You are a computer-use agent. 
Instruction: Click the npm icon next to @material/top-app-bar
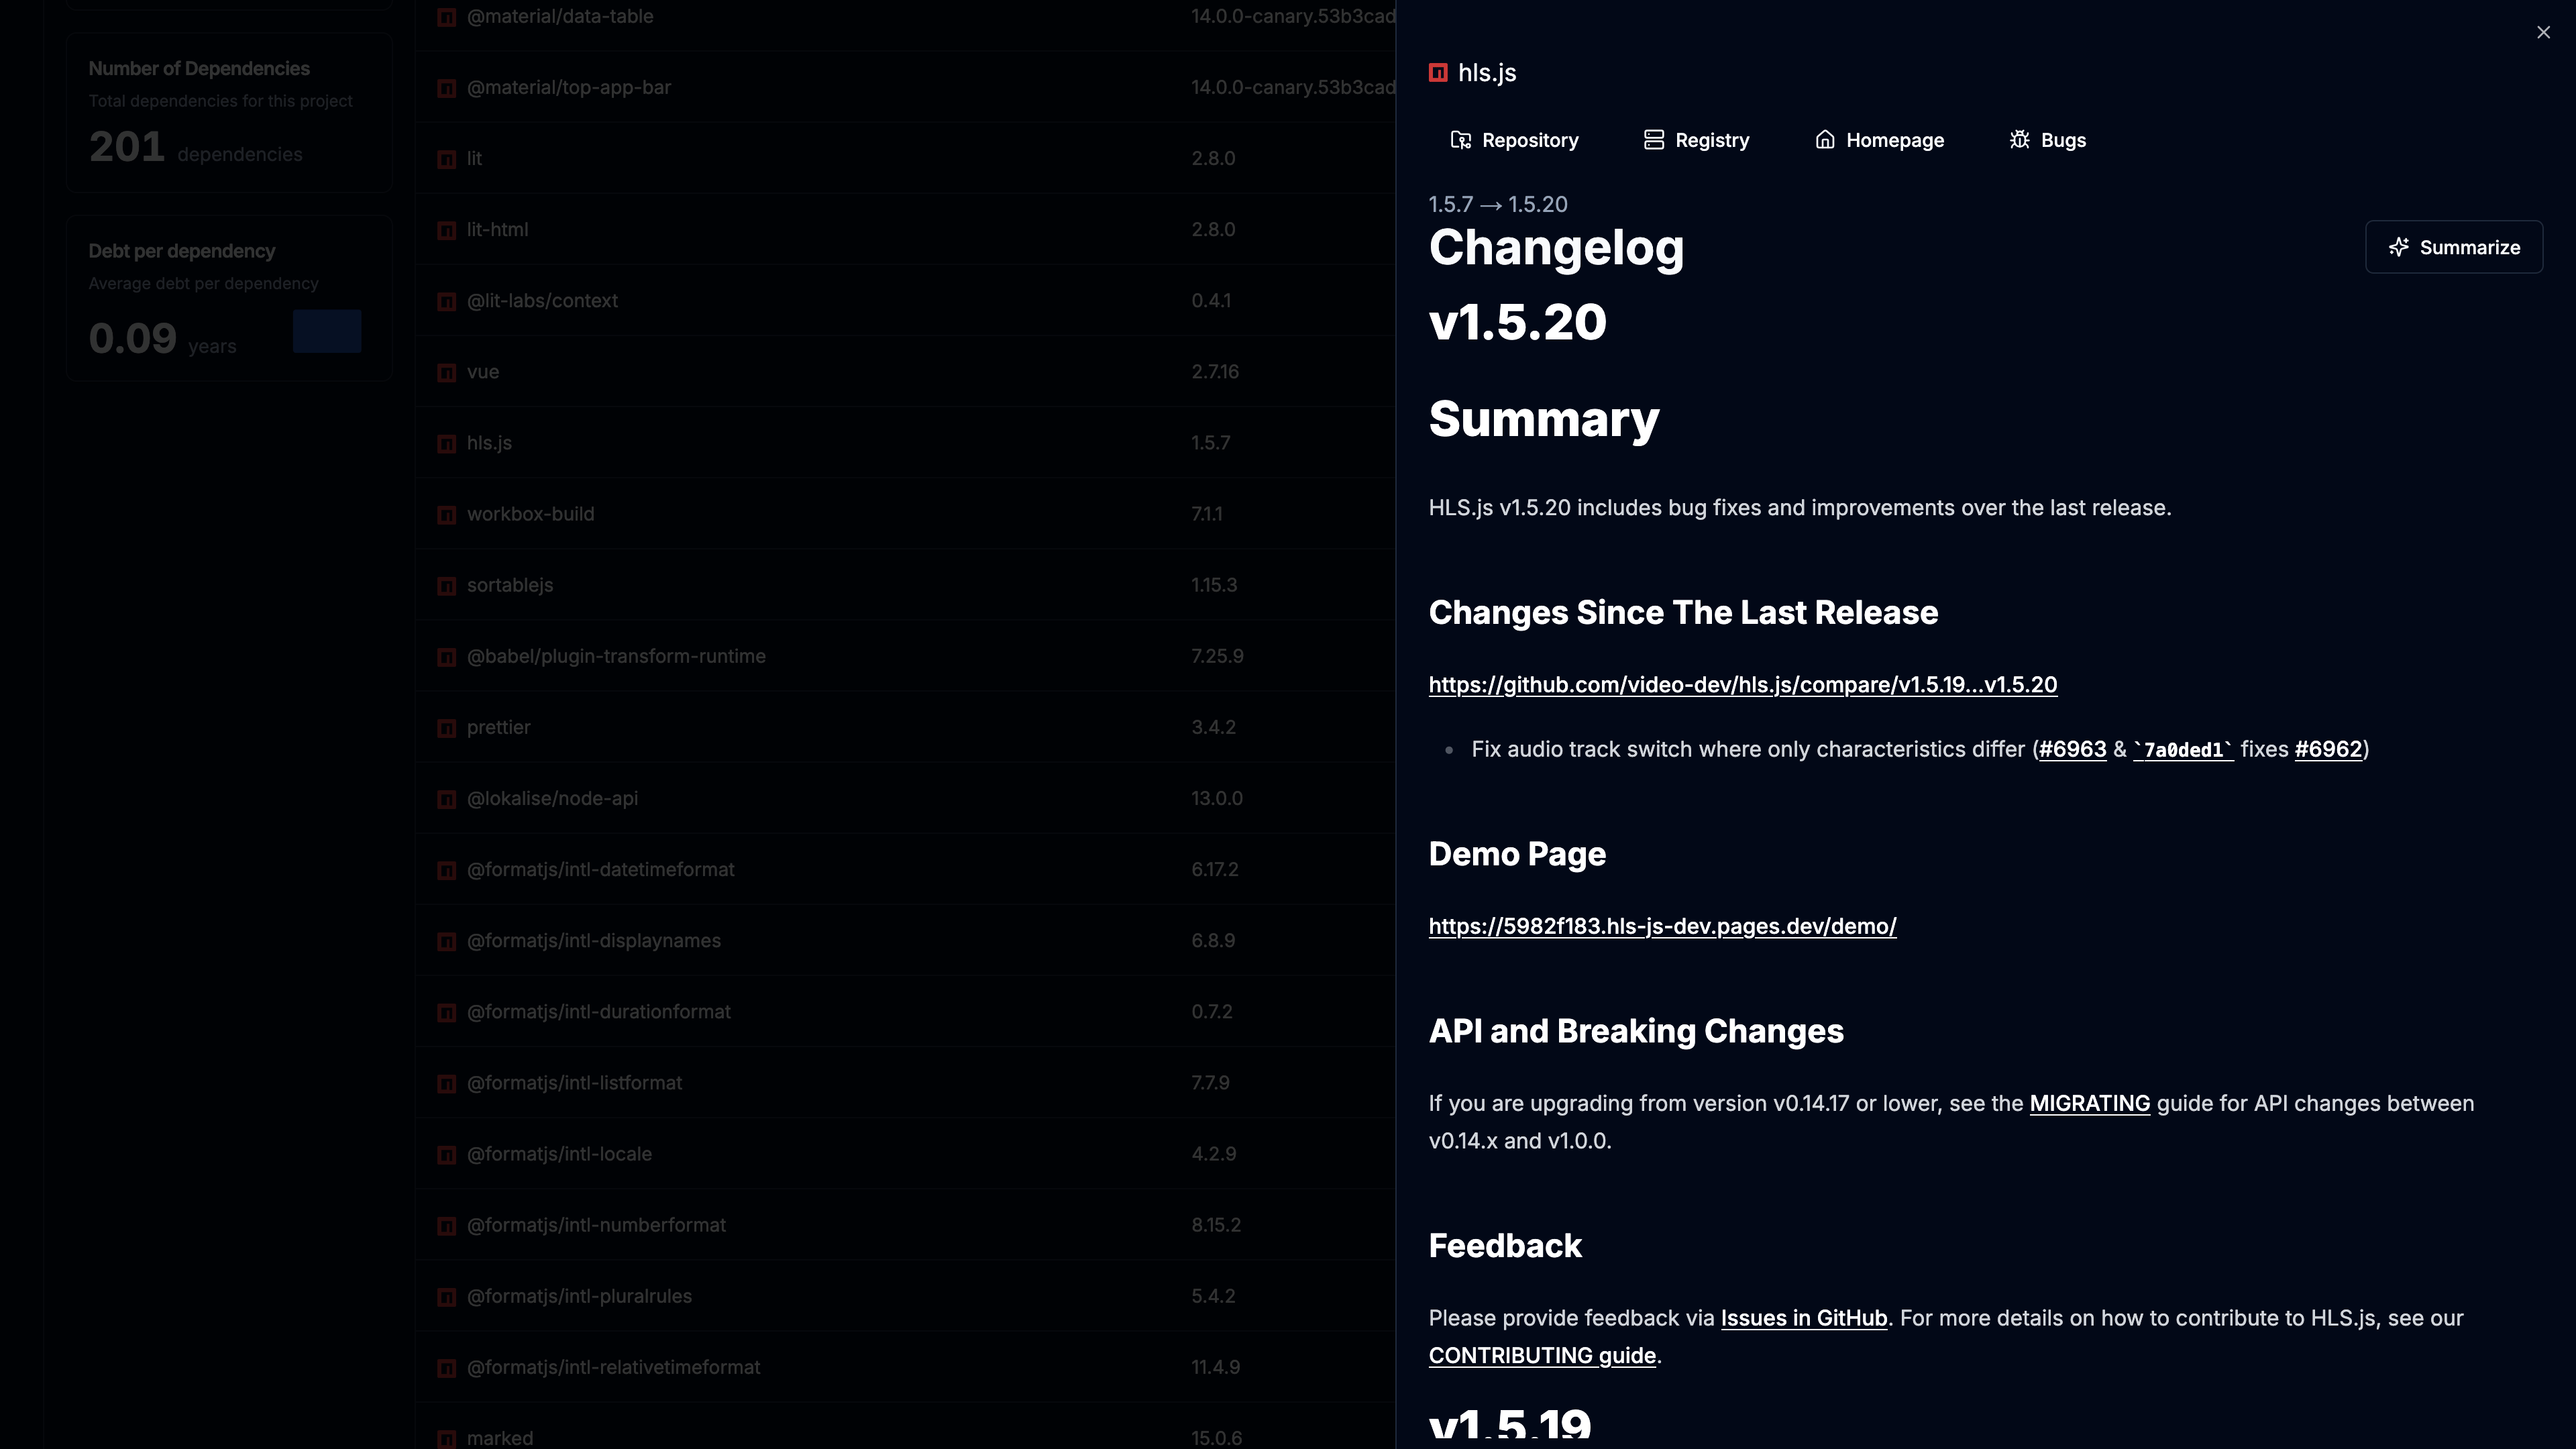point(447,89)
